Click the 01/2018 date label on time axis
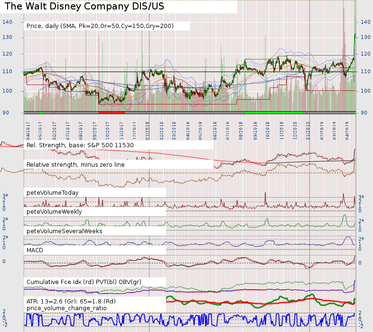This screenshot has height=332, width=373. pos(147,131)
